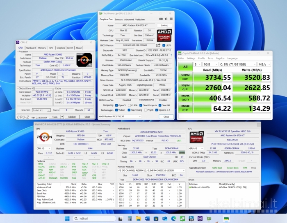287x223 pixels.
Task: Click the Validate button in CPU-Z
Action: click(x=72, y=117)
